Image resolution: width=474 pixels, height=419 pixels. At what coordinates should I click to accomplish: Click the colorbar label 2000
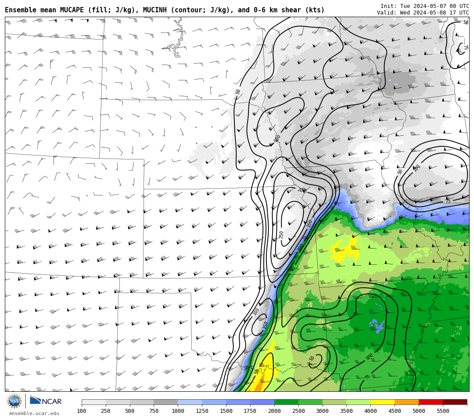pyautogui.click(x=274, y=411)
